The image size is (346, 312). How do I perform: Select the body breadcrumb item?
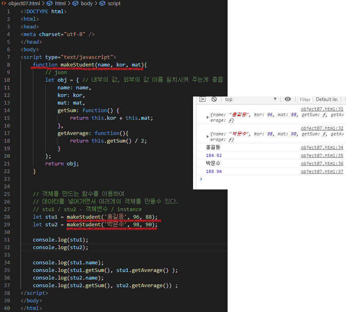coord(87,4)
